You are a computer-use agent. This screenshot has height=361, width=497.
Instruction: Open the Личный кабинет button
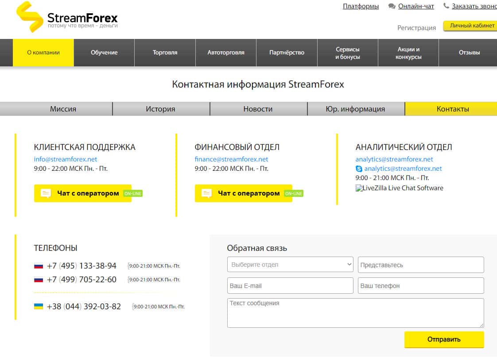[x=470, y=26]
